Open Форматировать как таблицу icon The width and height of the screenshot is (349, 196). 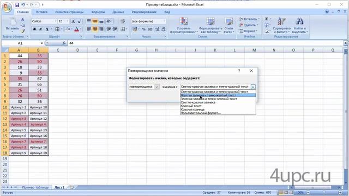[x=210, y=22]
